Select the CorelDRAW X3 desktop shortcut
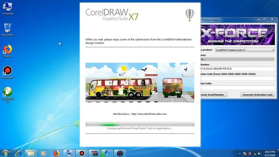 (7, 95)
